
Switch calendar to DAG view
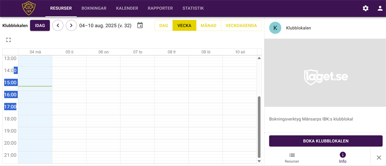164,26
